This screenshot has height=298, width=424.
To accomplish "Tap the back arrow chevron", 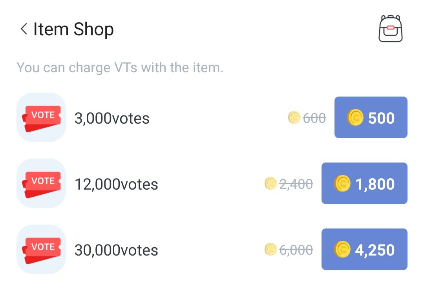I will pos(24,29).
